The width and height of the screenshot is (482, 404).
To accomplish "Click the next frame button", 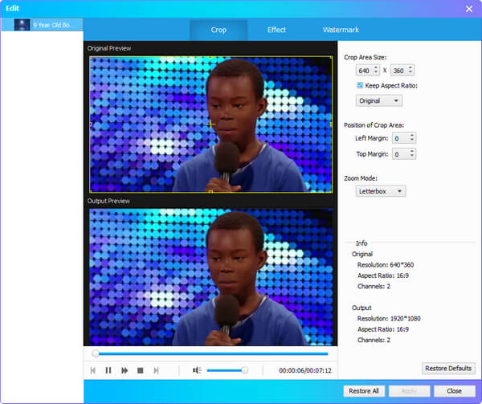I will point(156,370).
